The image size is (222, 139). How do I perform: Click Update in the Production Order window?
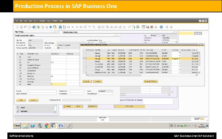pyautogui.click(x=68, y=106)
